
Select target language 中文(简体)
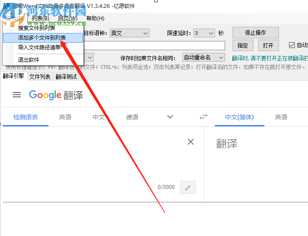pyautogui.click(x=239, y=117)
